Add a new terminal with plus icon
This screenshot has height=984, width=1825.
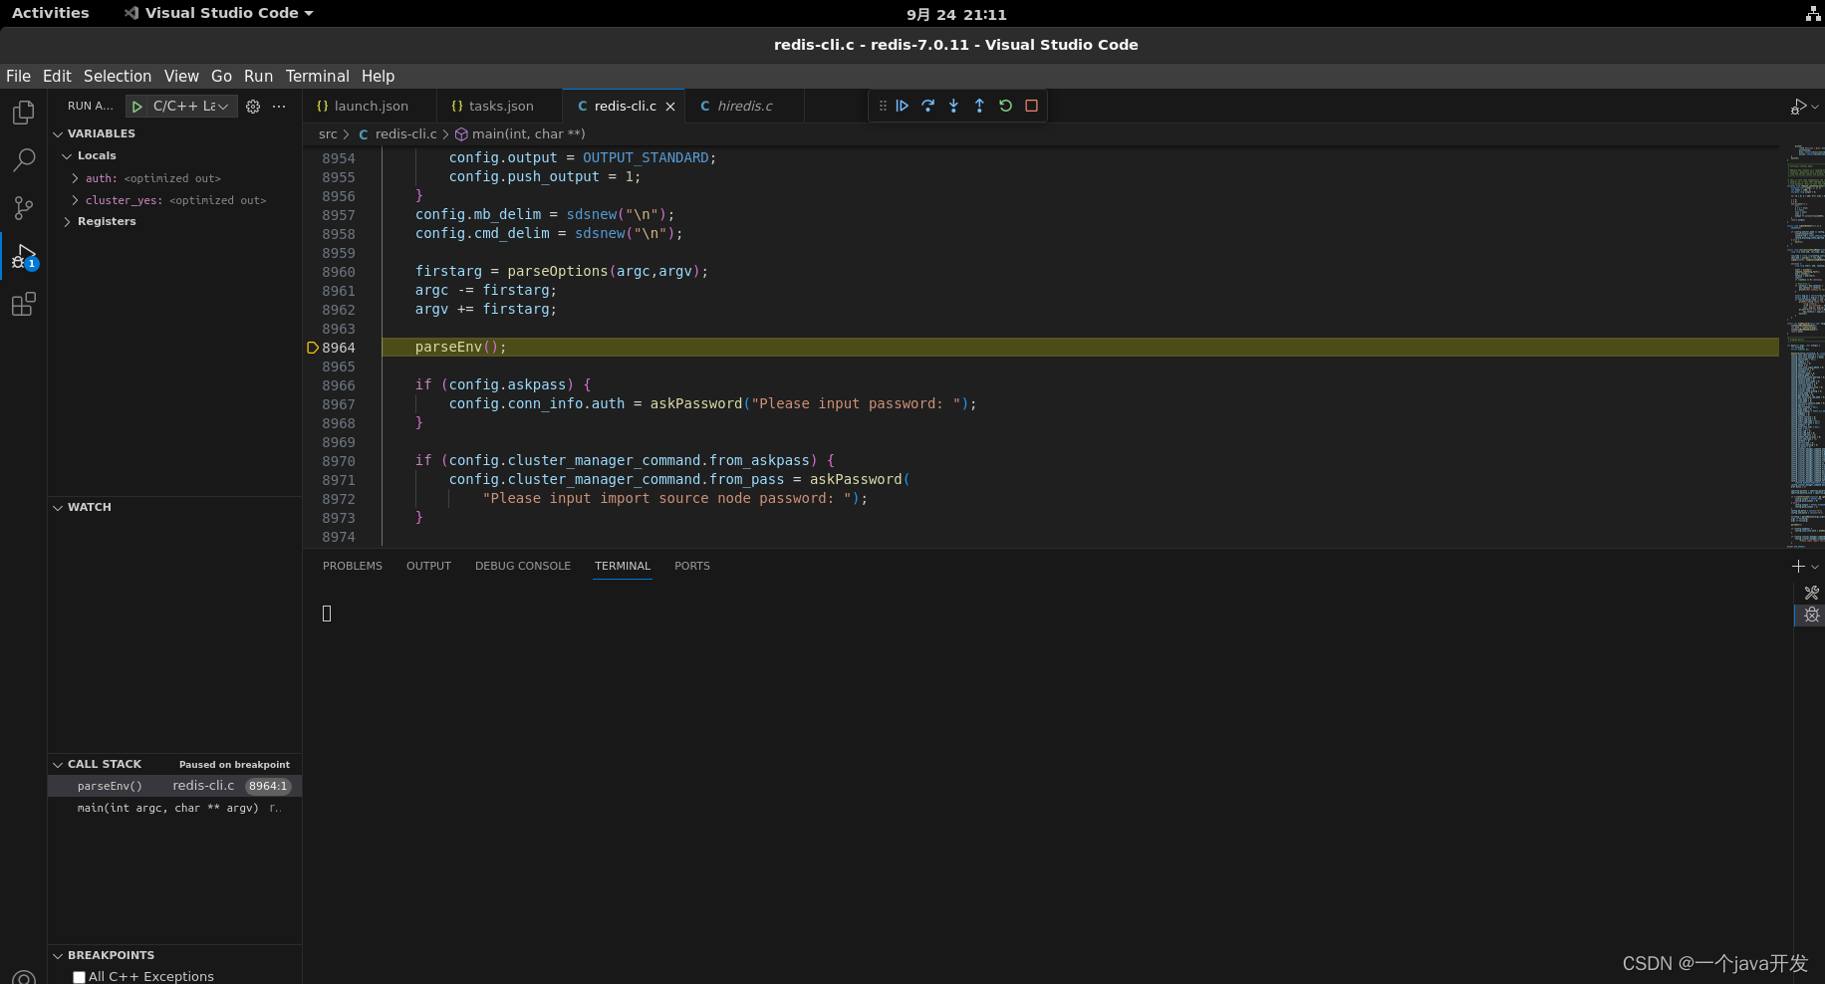(1798, 566)
